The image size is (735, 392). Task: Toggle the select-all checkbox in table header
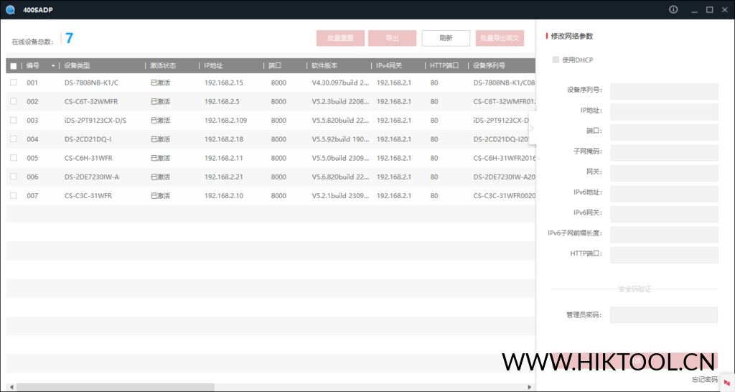pos(14,66)
